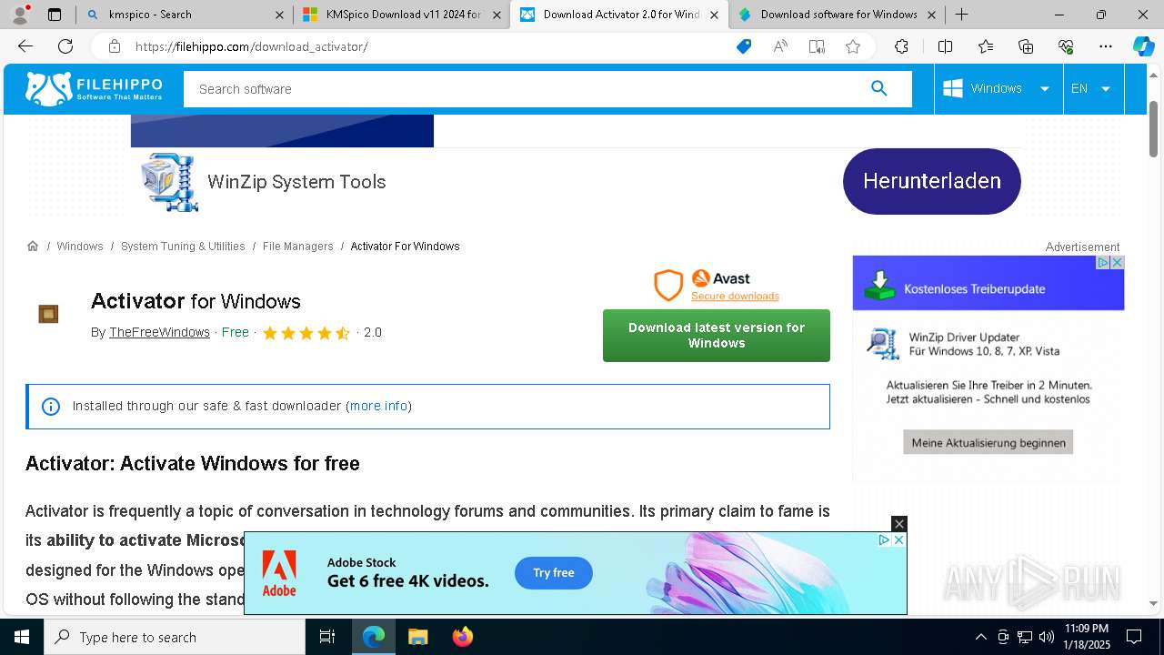Click the Windows taskbar search box

click(175, 637)
